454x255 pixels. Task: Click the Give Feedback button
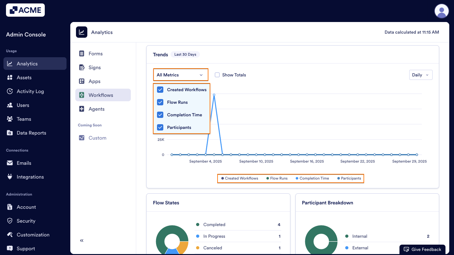[422, 249]
